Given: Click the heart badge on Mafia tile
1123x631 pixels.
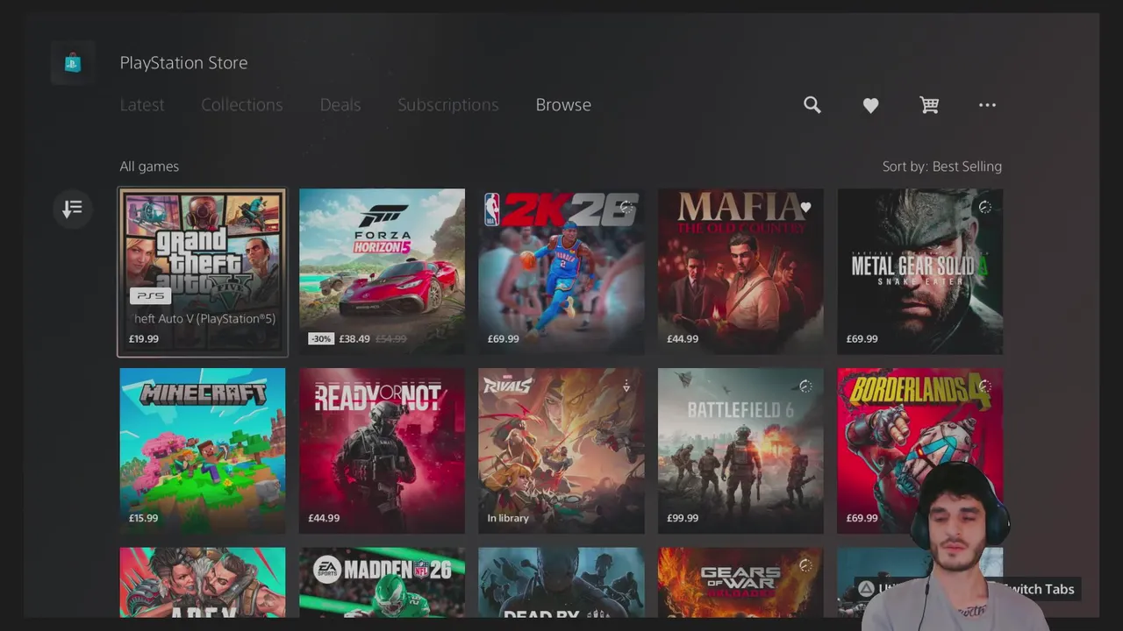Looking at the screenshot, I should [x=805, y=208].
